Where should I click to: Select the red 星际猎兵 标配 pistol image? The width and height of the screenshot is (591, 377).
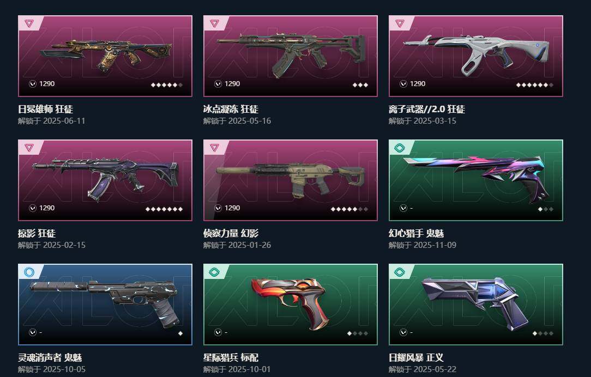(x=290, y=303)
